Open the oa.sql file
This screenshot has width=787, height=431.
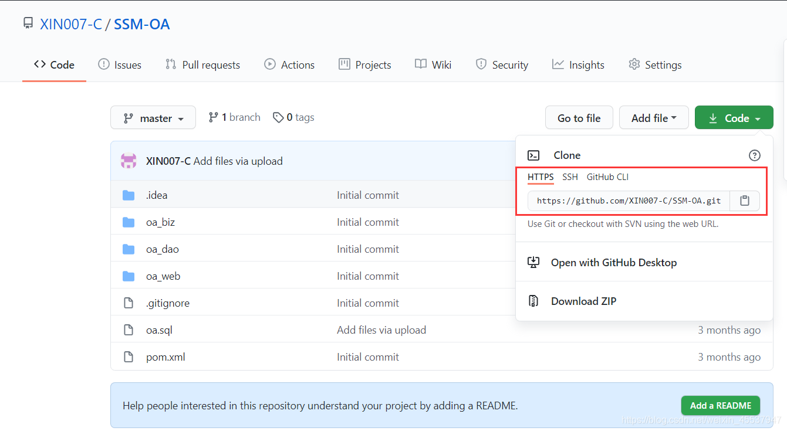click(x=159, y=330)
